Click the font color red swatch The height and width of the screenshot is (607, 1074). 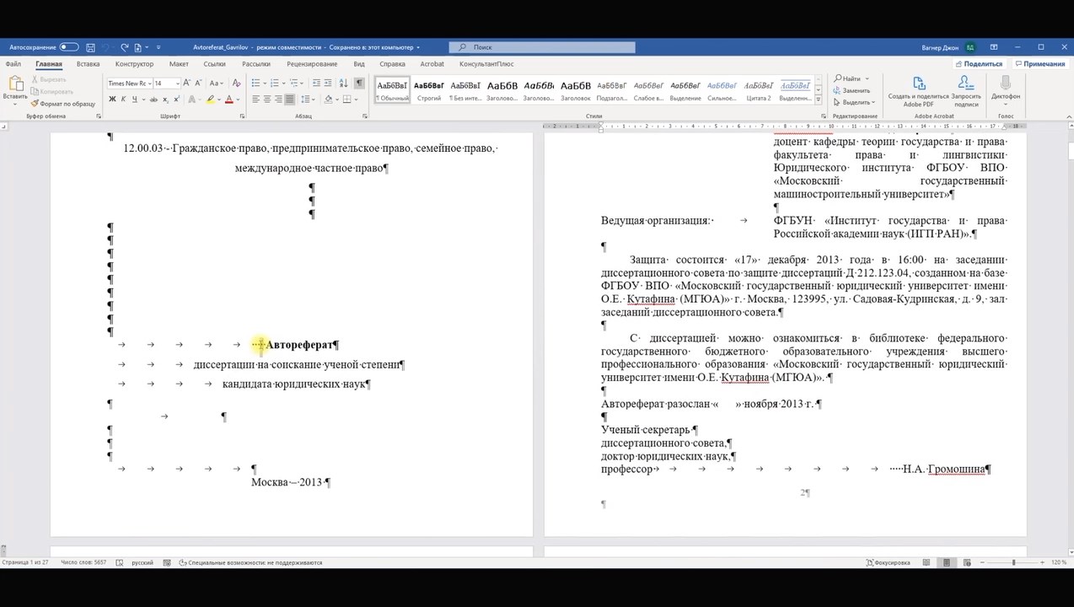(x=228, y=99)
